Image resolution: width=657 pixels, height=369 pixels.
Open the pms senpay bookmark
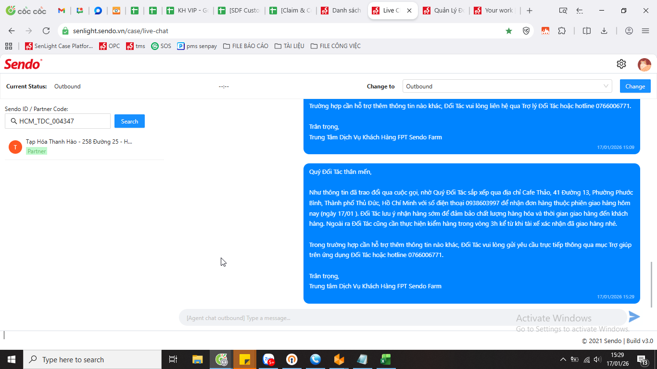[197, 46]
